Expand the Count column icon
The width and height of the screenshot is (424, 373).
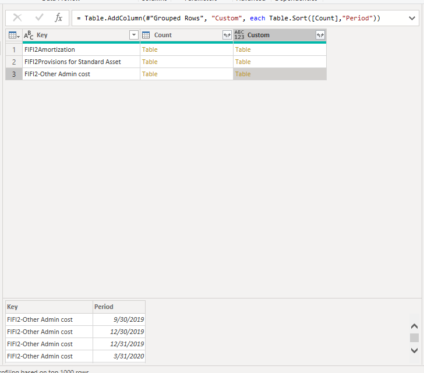pos(227,35)
